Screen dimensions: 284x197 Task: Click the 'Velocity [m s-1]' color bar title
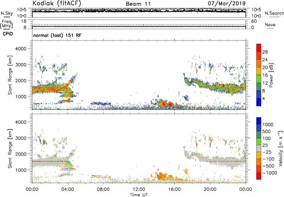[280, 148]
